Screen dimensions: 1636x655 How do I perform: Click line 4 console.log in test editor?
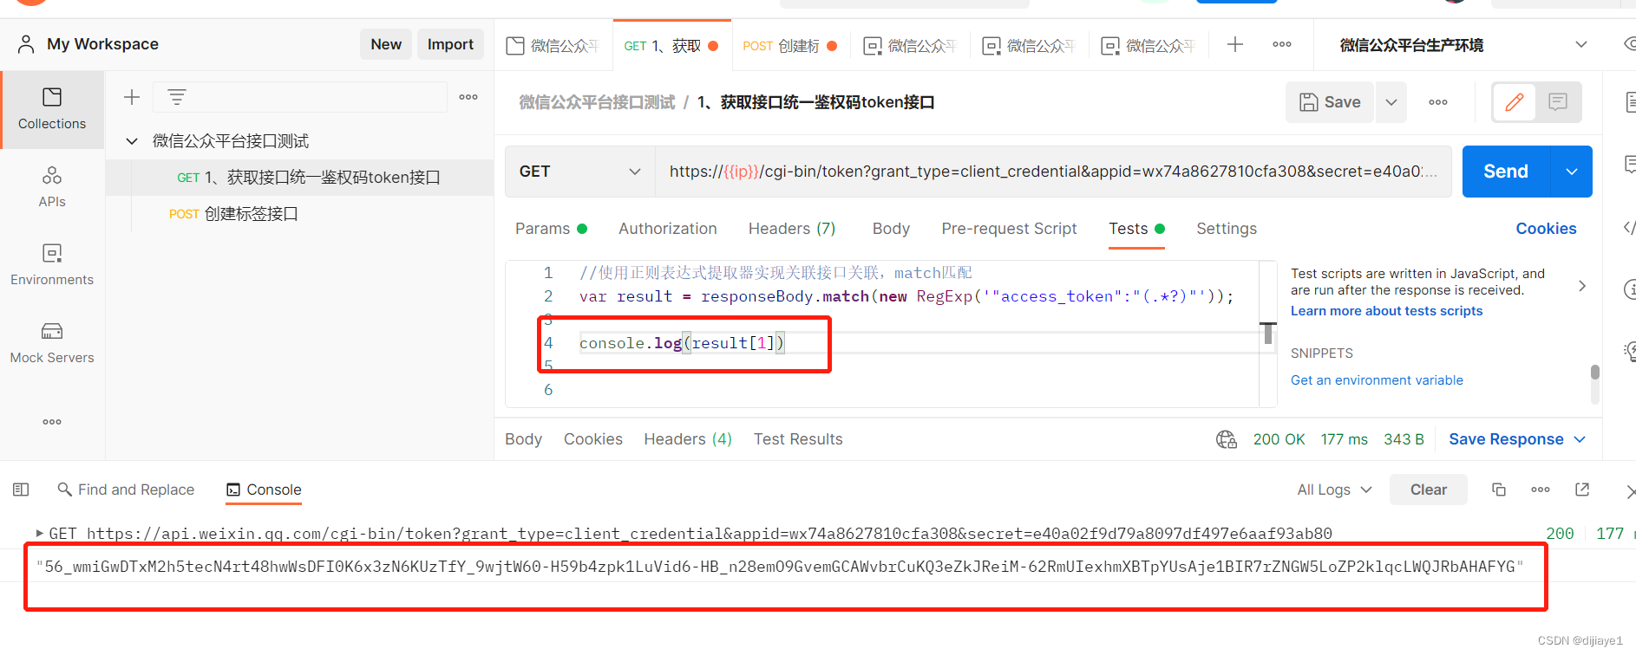(682, 343)
